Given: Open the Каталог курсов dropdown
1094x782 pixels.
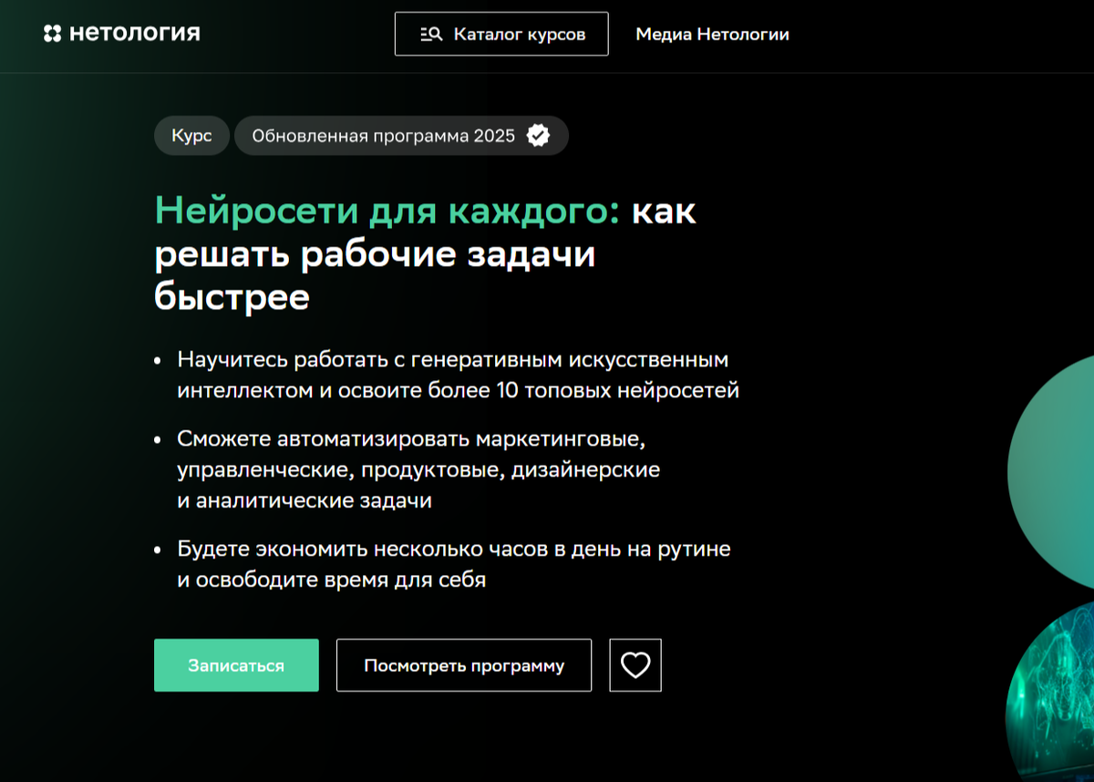Looking at the screenshot, I should [x=501, y=33].
